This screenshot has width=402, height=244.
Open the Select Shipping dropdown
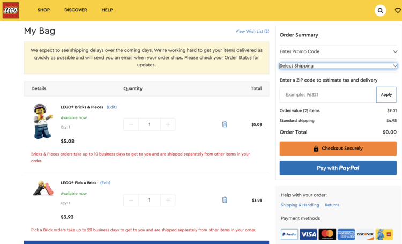pyautogui.click(x=338, y=66)
